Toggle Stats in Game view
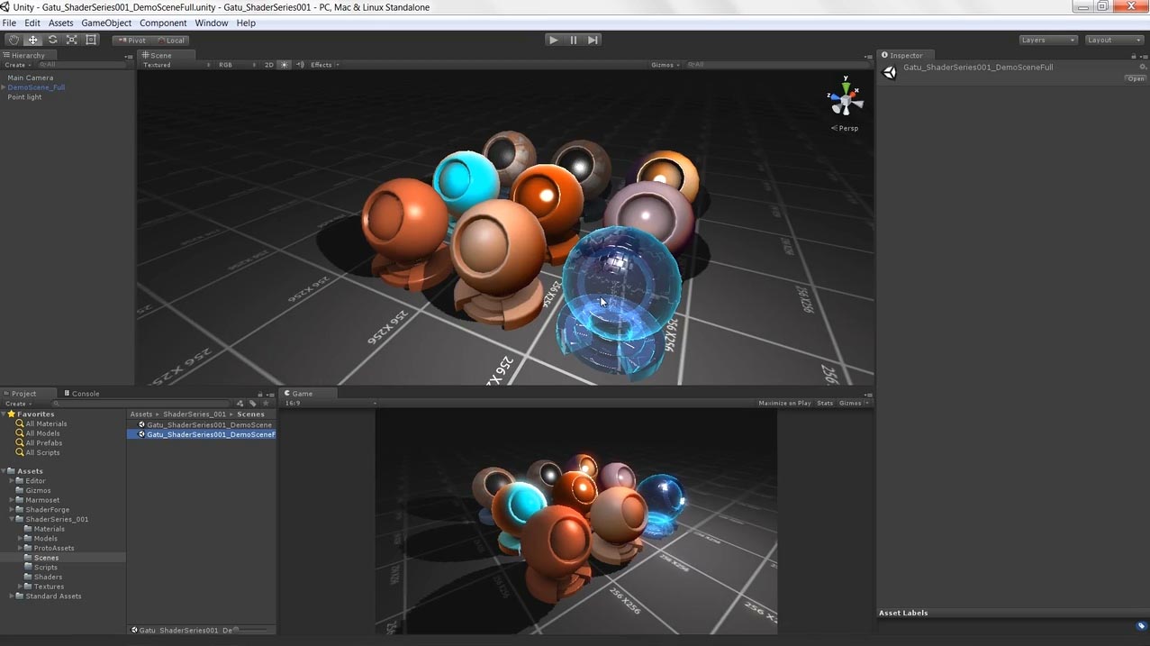This screenshot has width=1150, height=646. [825, 404]
